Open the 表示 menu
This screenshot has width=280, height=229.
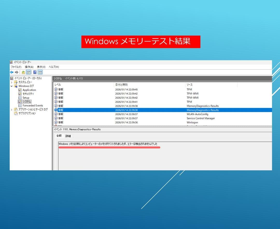tap(42, 67)
